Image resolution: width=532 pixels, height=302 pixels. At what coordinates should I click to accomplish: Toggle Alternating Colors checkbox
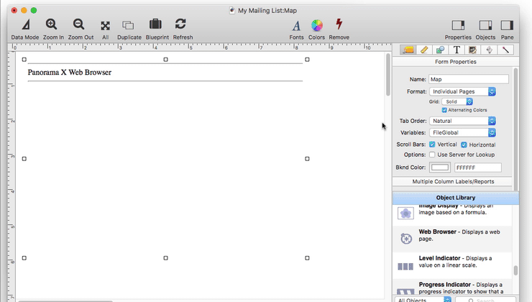pos(444,110)
